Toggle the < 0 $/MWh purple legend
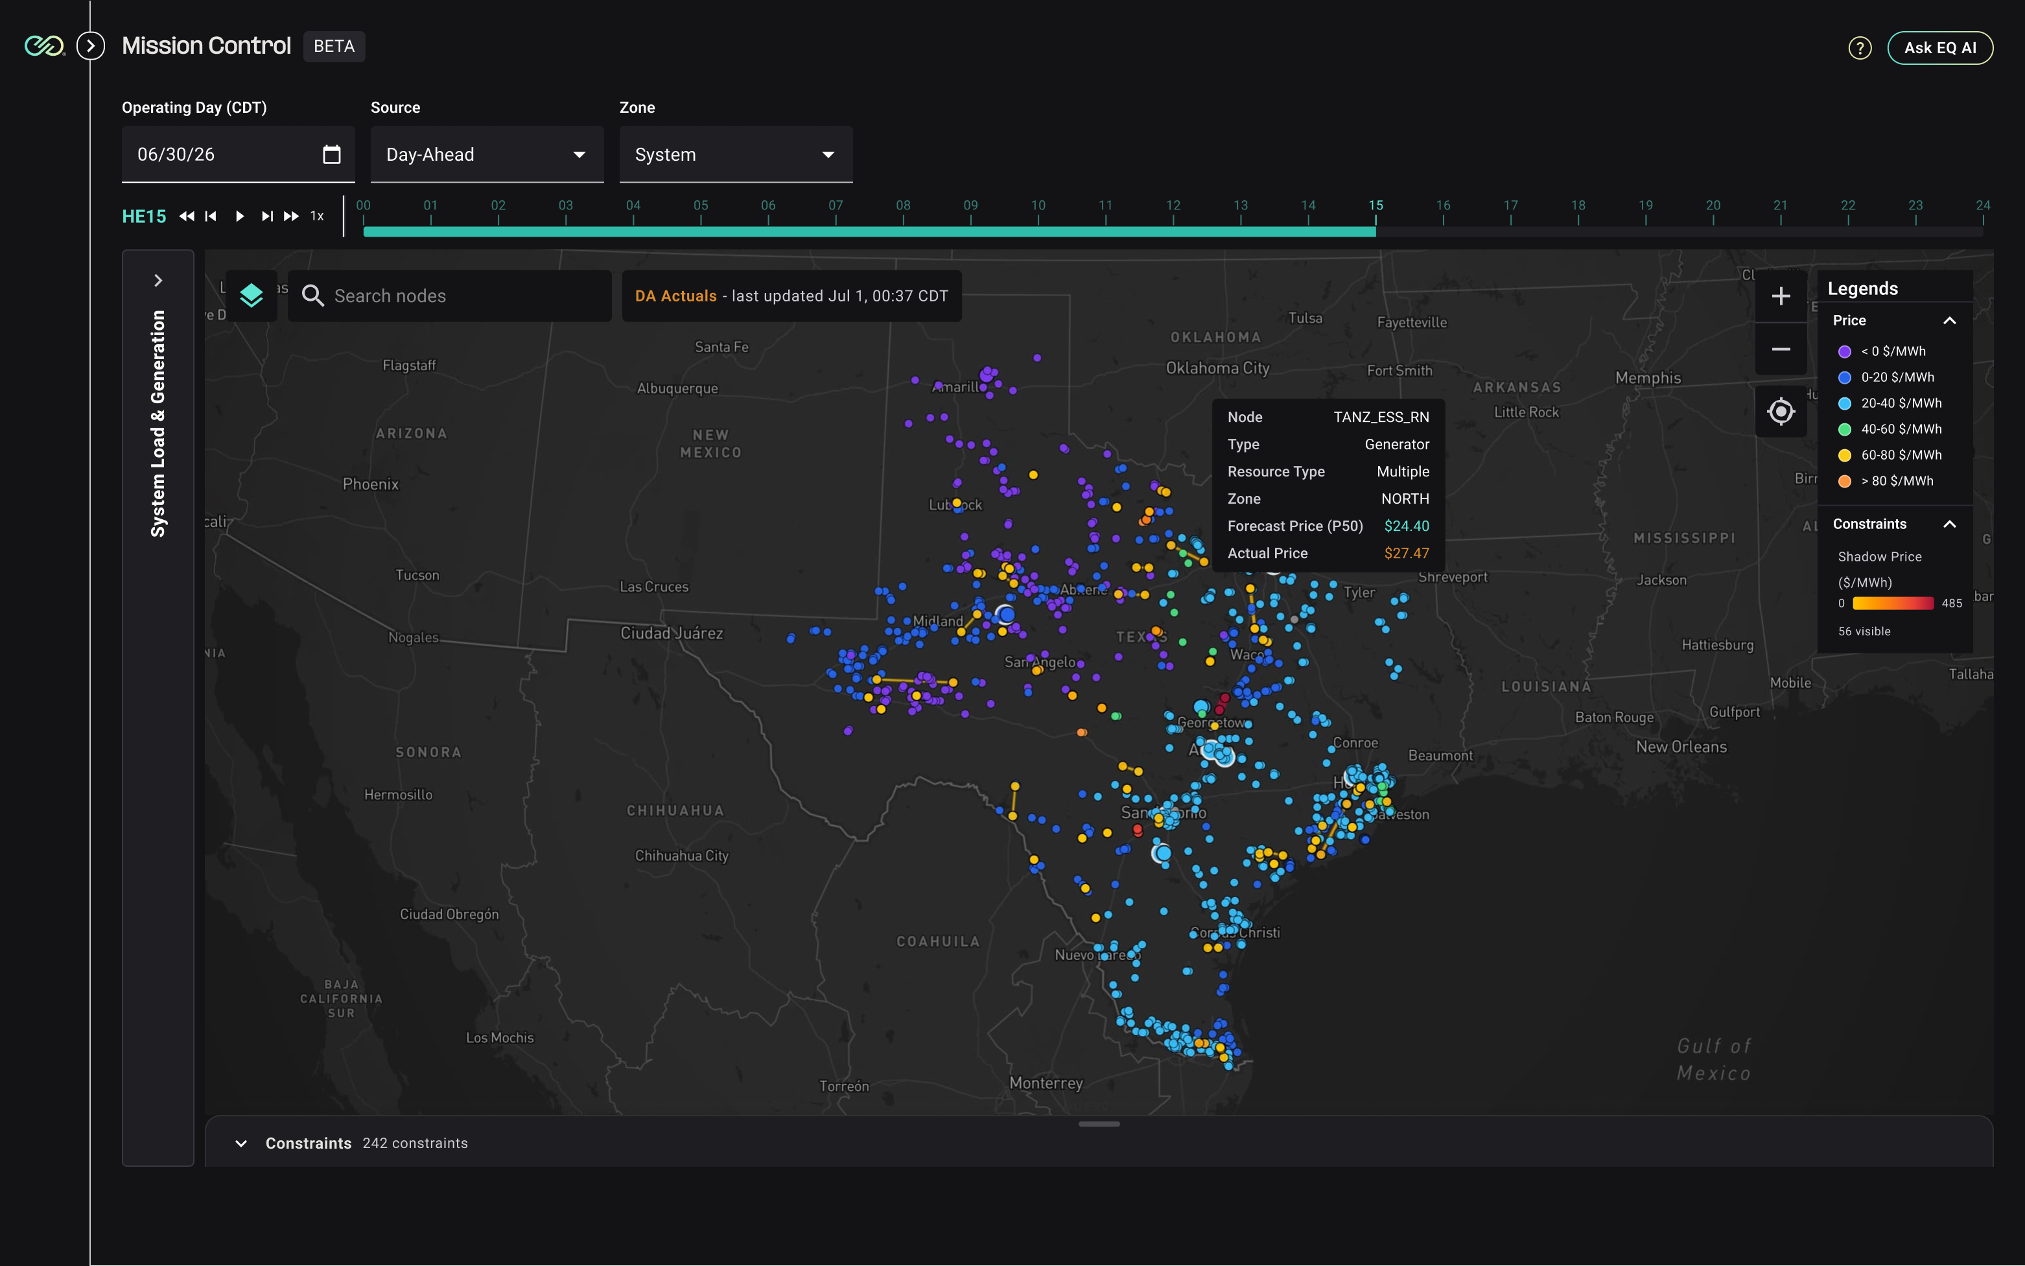 pos(1881,351)
